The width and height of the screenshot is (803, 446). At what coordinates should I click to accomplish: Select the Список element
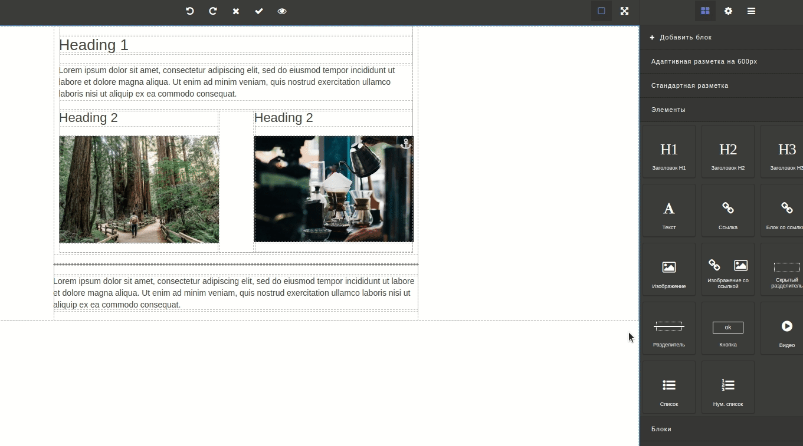pos(669,387)
